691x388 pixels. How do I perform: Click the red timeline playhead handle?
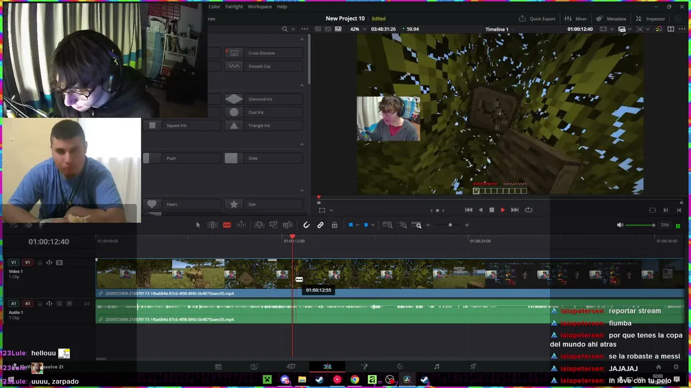click(x=293, y=237)
